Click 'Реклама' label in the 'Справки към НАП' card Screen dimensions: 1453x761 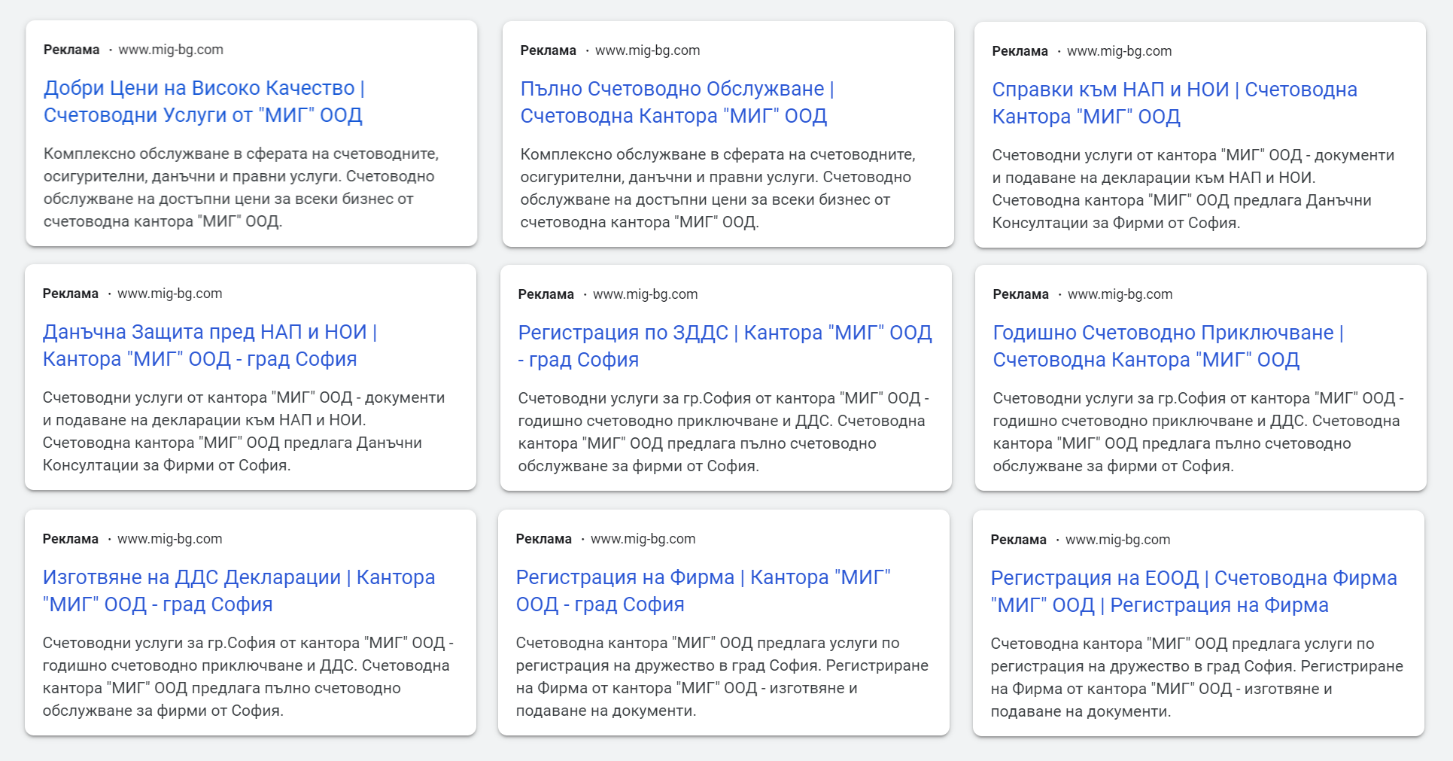(1020, 51)
